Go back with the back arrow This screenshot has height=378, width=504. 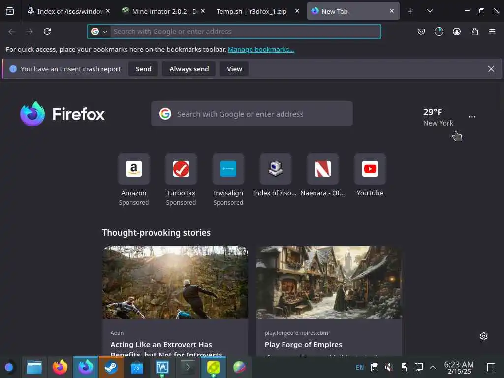pos(12,31)
